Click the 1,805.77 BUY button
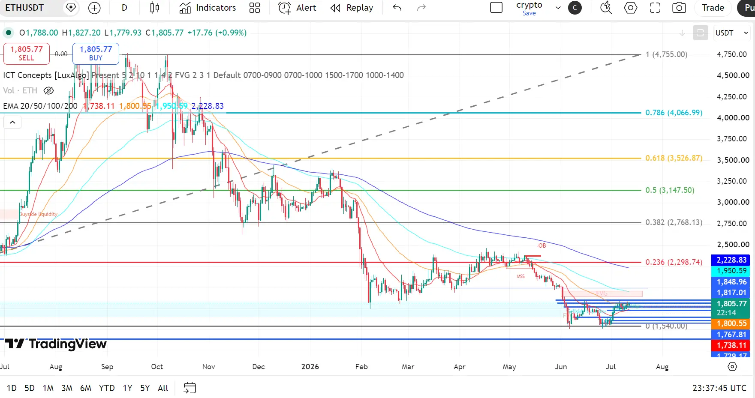 [x=96, y=54]
